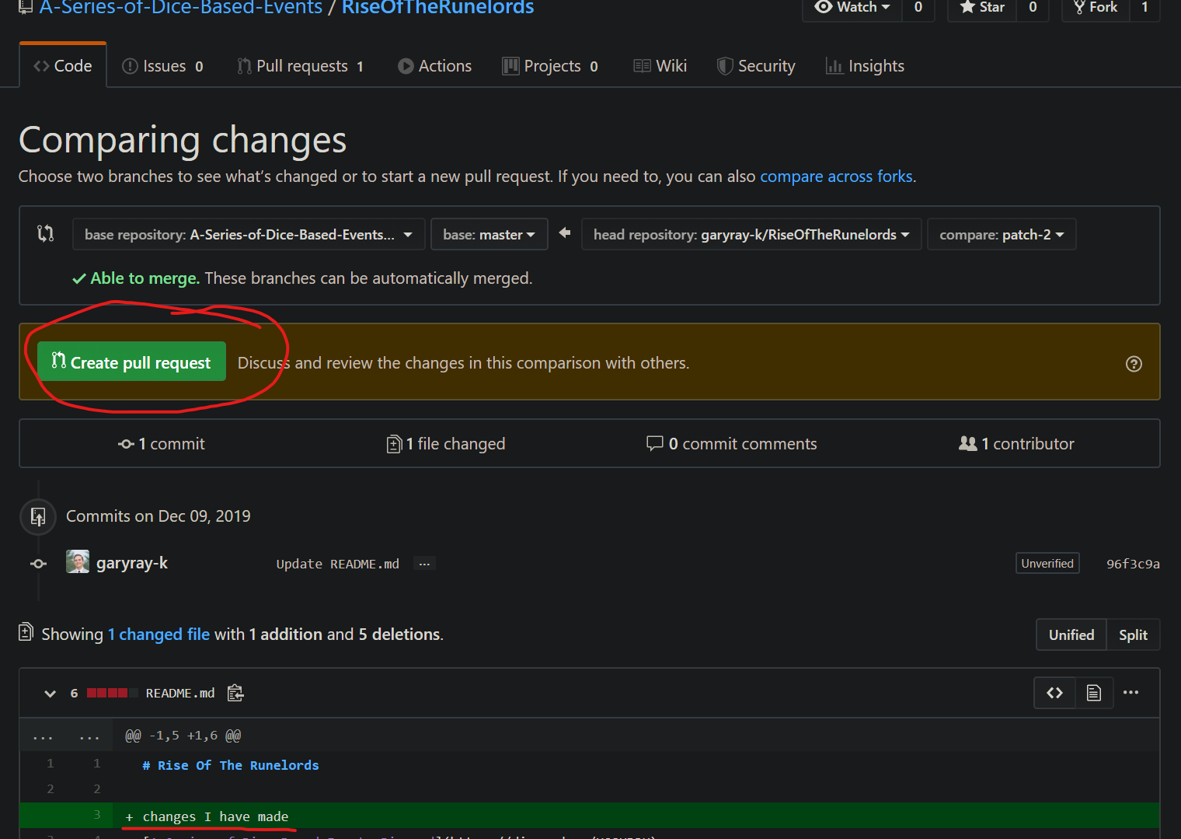Open the base repository dropdown
The image size is (1181, 839).
pos(249,234)
